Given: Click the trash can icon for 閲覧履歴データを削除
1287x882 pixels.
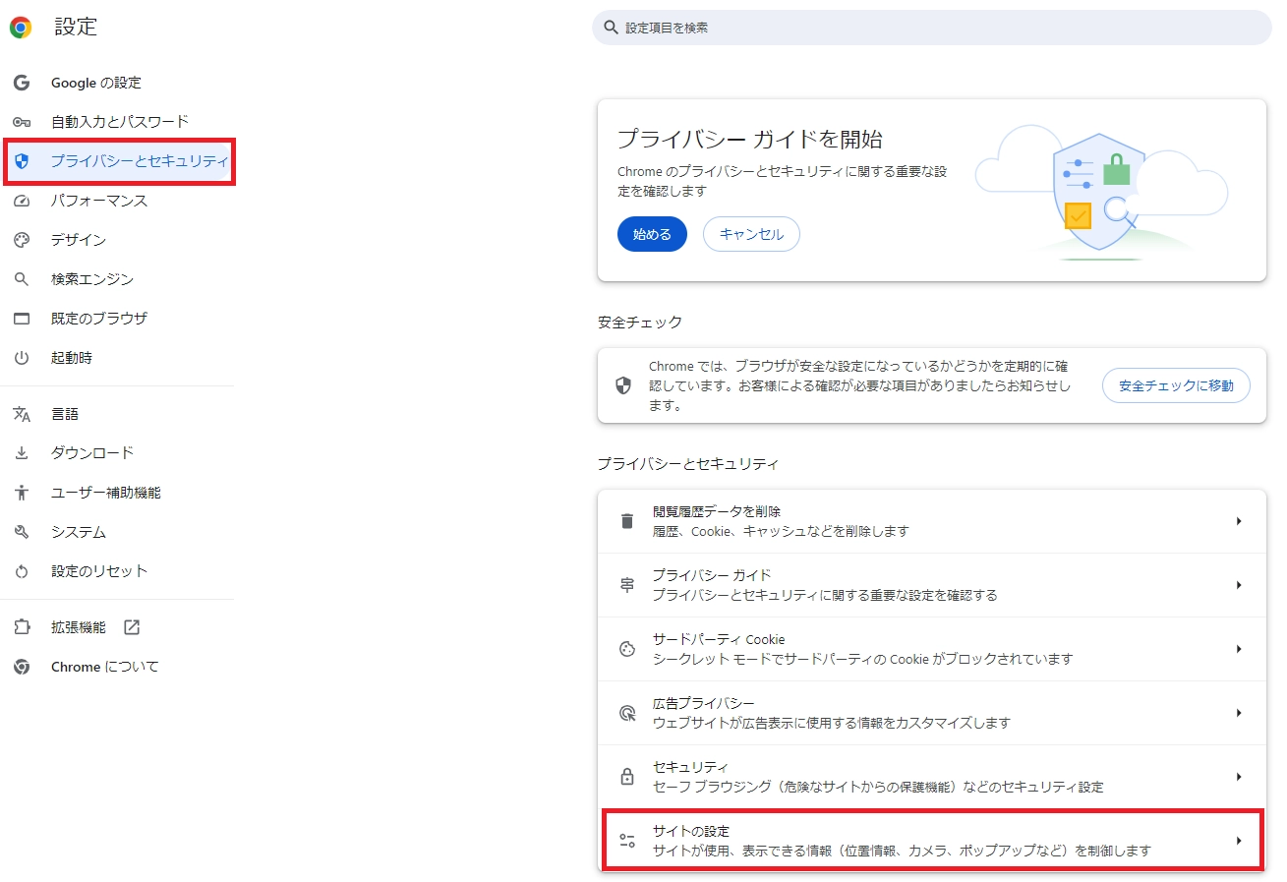Looking at the screenshot, I should coord(627,521).
